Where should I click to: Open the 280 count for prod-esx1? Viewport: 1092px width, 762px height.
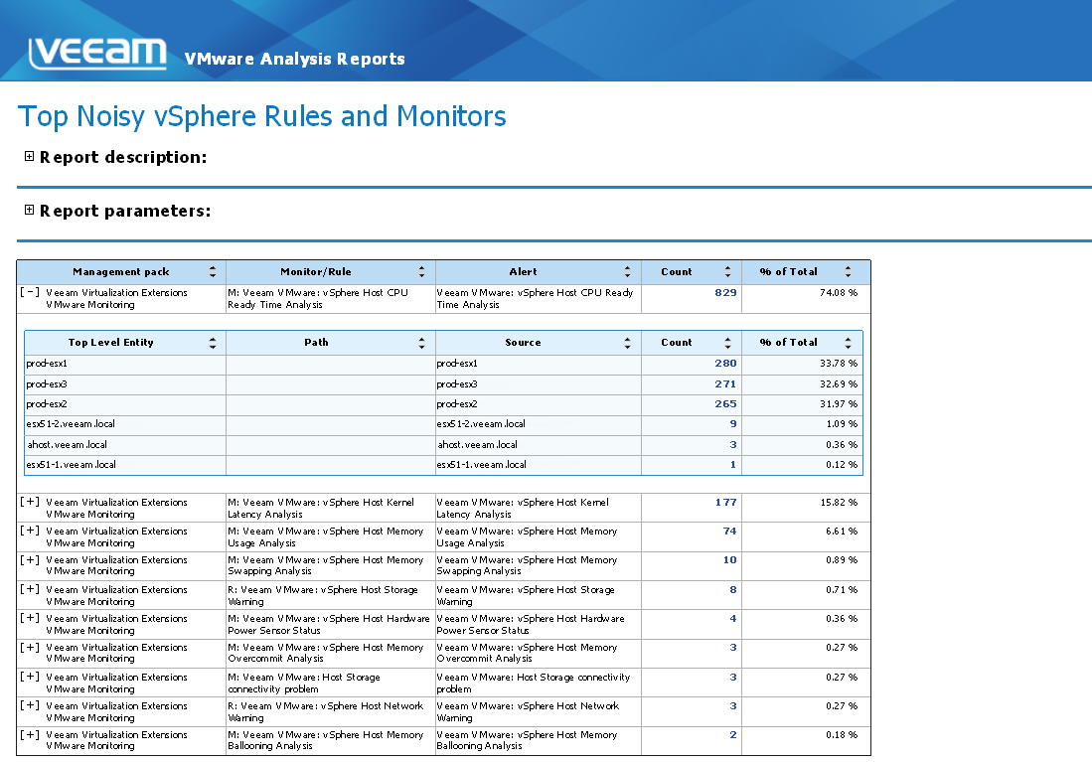click(x=725, y=363)
